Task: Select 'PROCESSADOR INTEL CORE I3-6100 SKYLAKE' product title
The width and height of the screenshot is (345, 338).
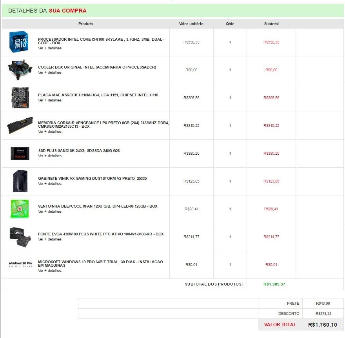Action: 101,41
